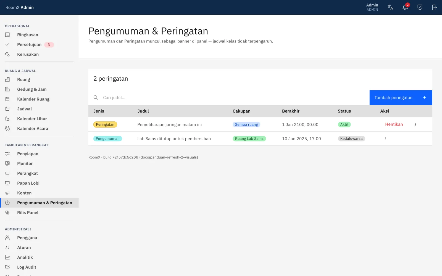This screenshot has height=276, width=442.
Task: Click the Ringkasan sidebar icon
Action: coord(7,35)
